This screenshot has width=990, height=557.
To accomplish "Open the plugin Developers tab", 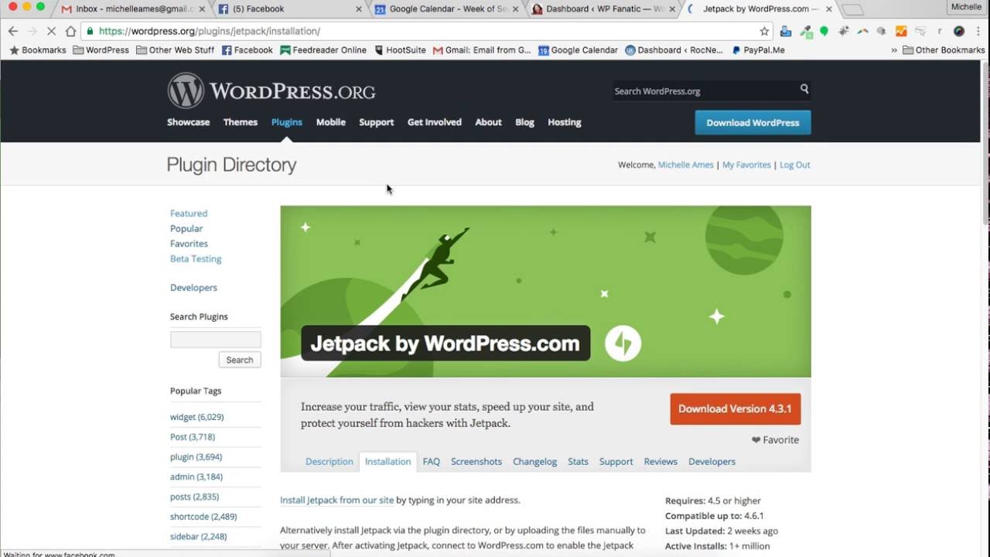I will pos(712,462).
